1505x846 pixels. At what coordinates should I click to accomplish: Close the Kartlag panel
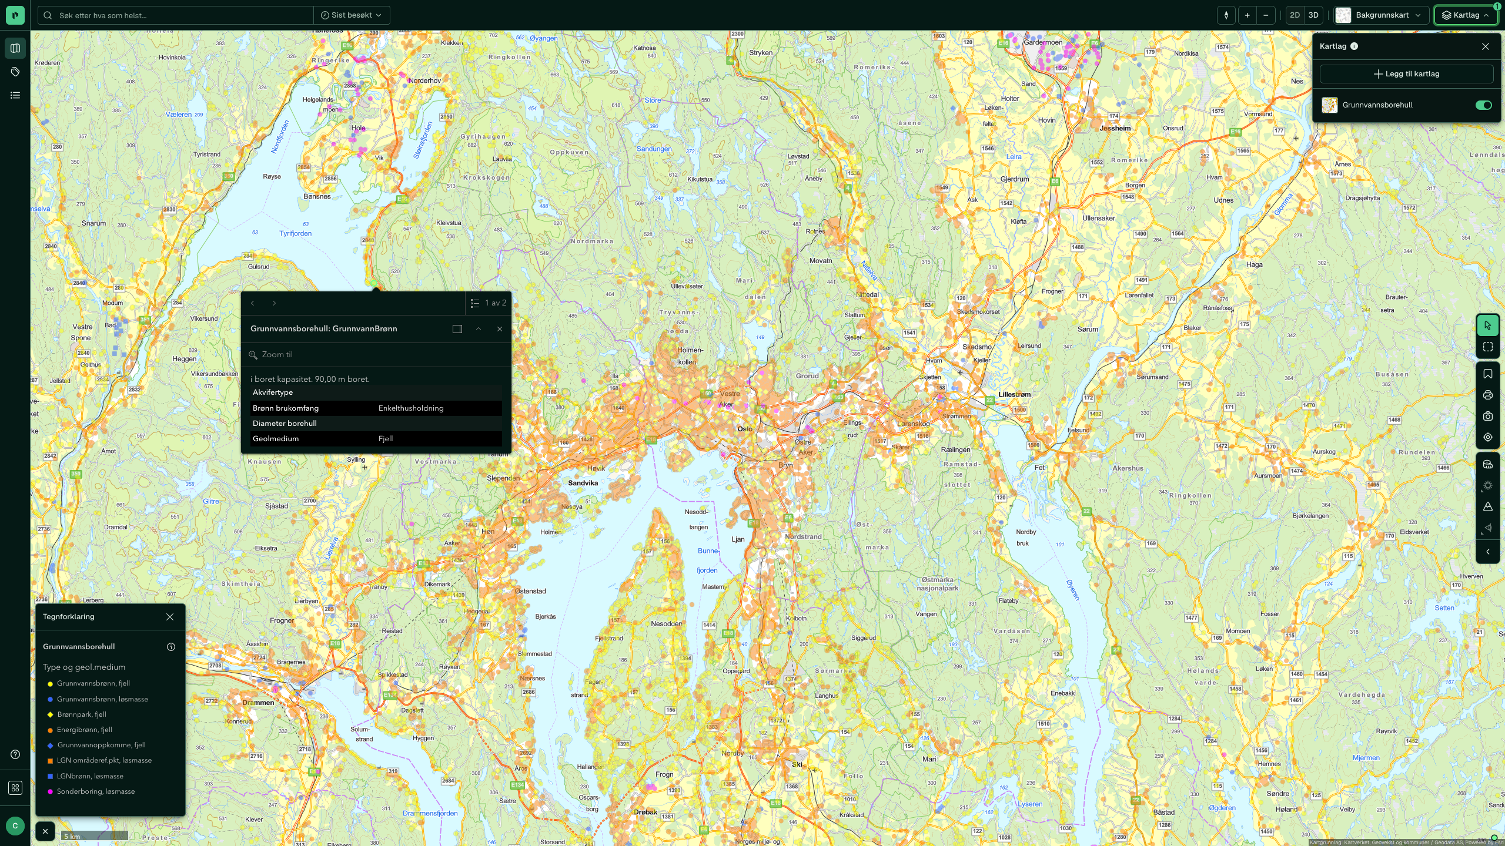pos(1486,46)
